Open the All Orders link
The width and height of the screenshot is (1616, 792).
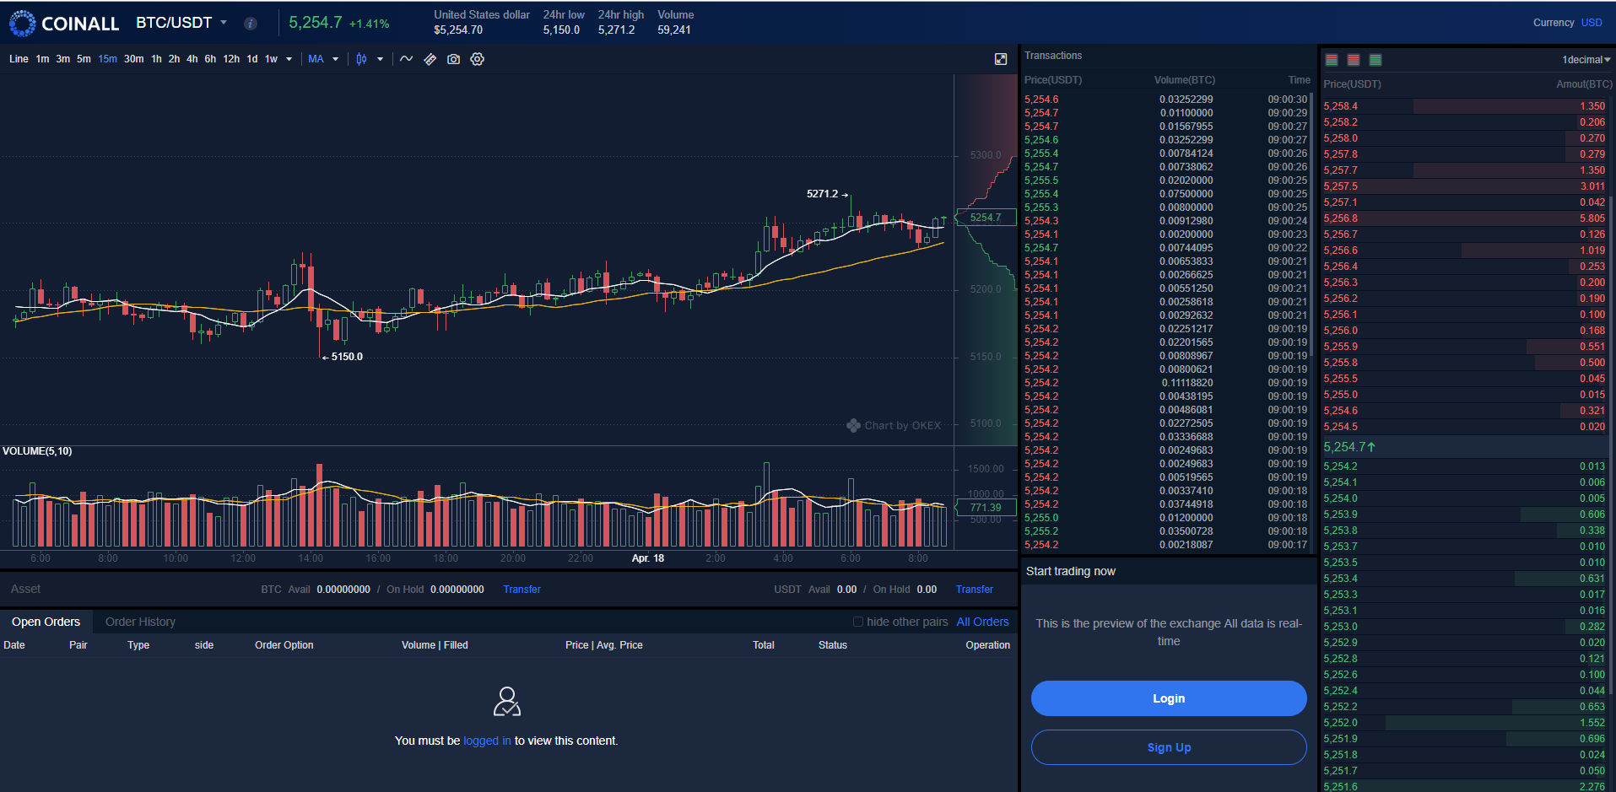point(982,622)
